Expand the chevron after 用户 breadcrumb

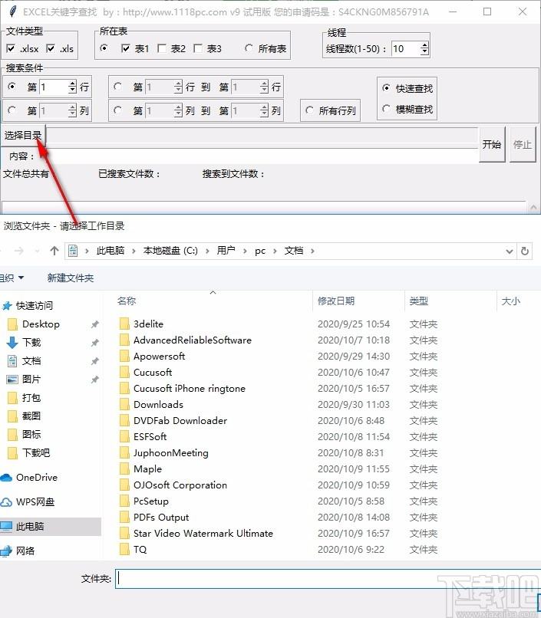(x=245, y=251)
